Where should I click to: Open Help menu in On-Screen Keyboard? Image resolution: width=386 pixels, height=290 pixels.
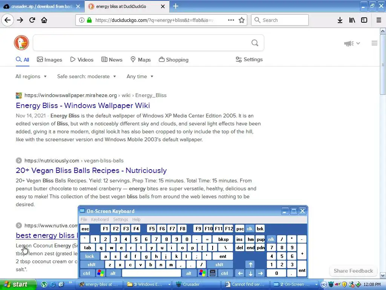tap(136, 219)
